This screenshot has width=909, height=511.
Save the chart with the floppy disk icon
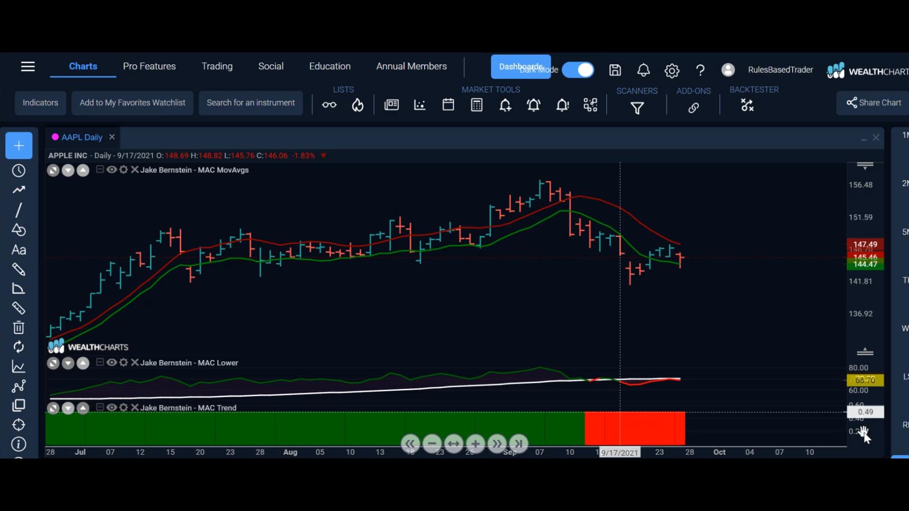click(615, 70)
